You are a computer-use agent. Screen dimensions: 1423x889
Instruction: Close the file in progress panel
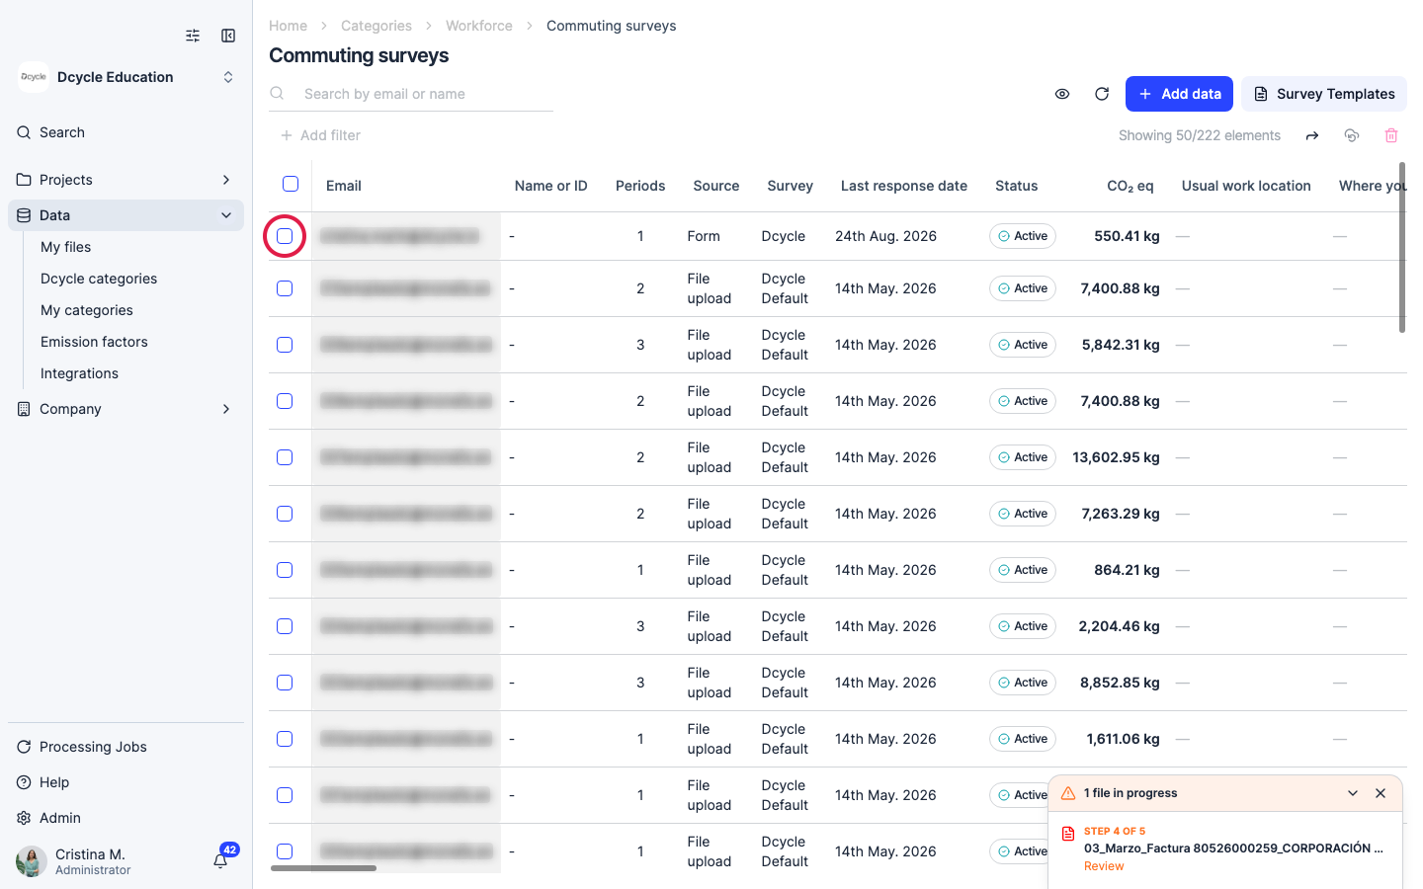coord(1381,793)
